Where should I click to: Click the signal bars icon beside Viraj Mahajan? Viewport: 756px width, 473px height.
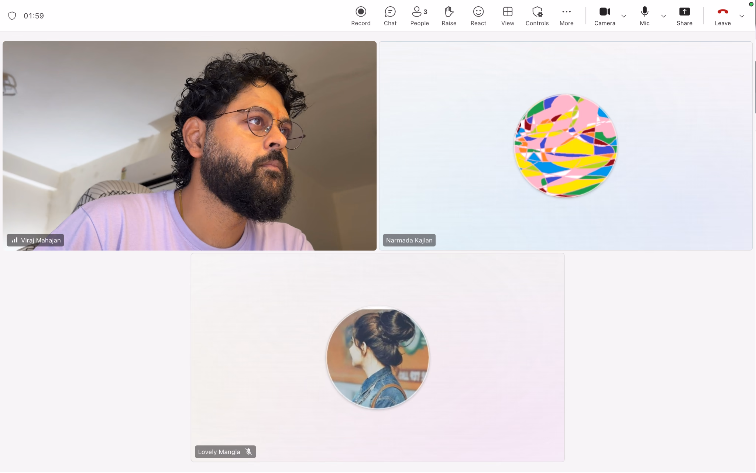tap(14, 240)
